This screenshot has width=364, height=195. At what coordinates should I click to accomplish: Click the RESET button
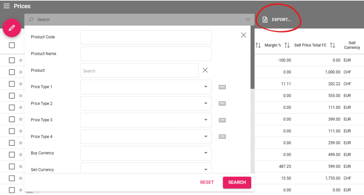click(x=207, y=183)
